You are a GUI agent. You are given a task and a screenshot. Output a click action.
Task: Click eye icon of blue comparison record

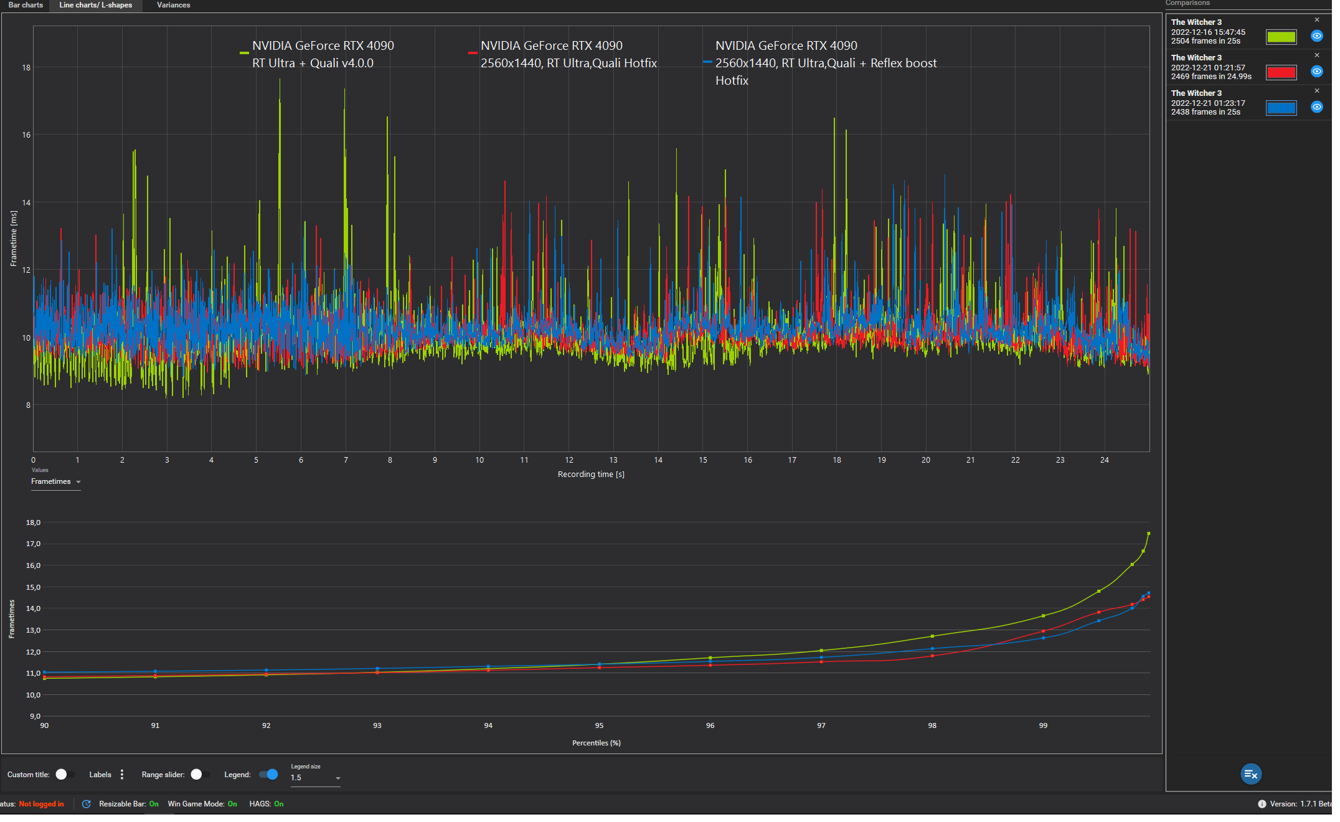[1316, 107]
